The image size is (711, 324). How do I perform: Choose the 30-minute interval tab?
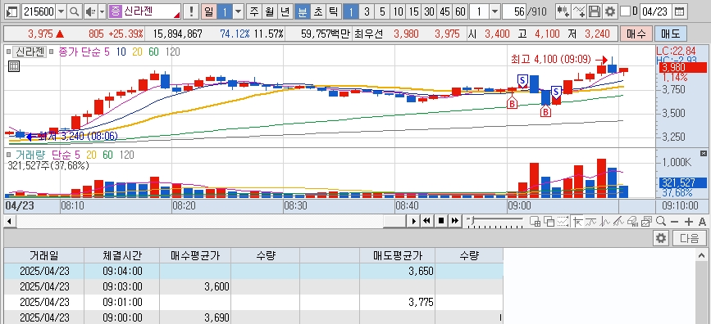click(429, 11)
